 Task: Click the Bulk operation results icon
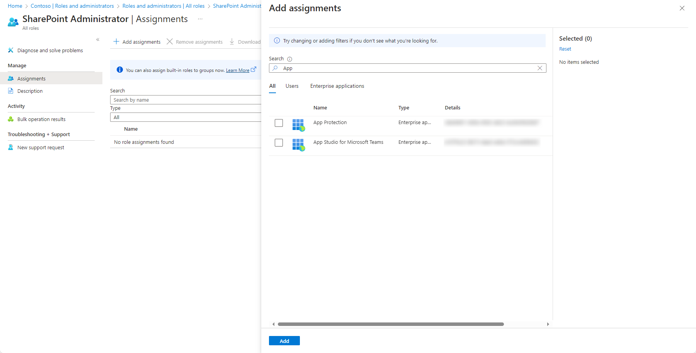click(11, 119)
